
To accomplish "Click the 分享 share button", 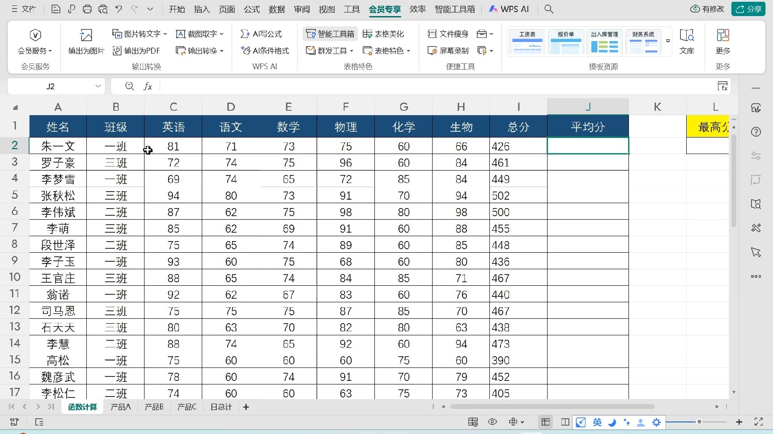I will coord(748,9).
